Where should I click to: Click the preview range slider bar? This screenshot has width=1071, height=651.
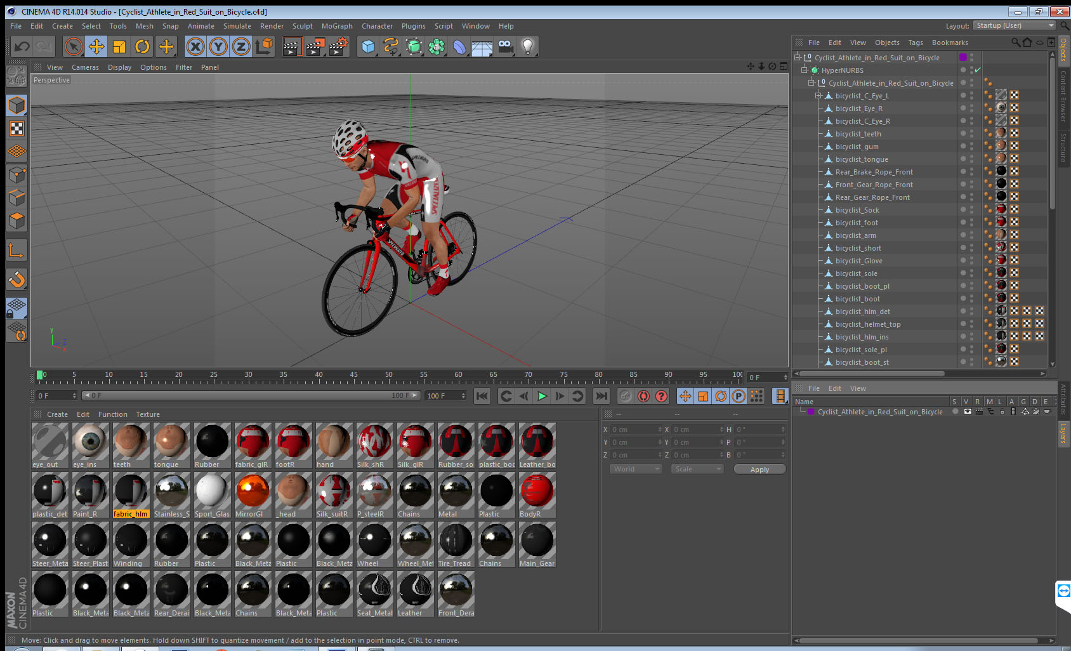[252, 396]
